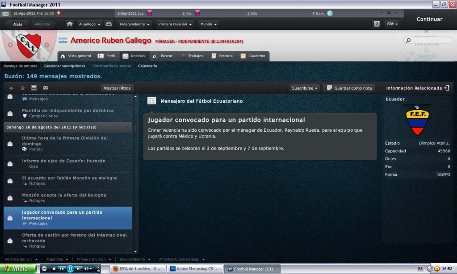457x274 pixels.
Task: Open Gestionar suscripciones subtab
Action: (x=65, y=66)
